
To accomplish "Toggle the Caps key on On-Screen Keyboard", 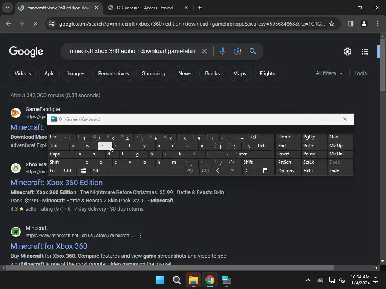I will [x=62, y=154].
